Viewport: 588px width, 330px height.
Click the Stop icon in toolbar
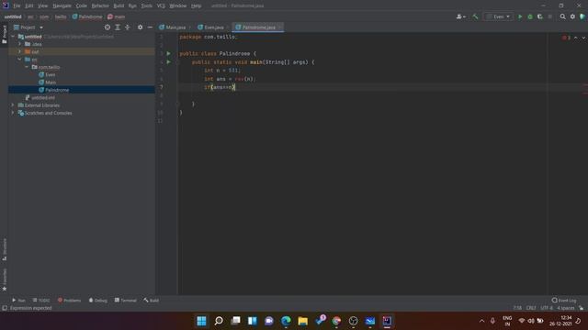click(550, 16)
